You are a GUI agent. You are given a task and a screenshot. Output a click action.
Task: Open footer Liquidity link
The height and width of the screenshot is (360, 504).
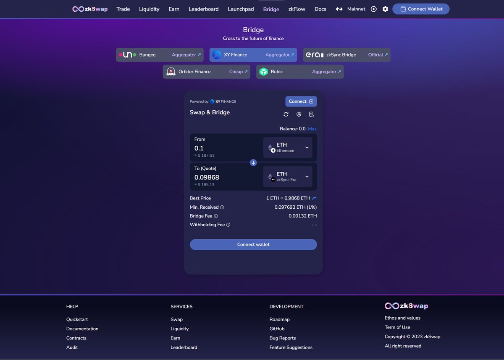(180, 329)
